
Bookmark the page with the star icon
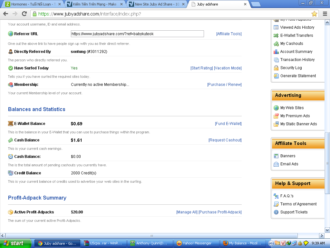coord(314,14)
